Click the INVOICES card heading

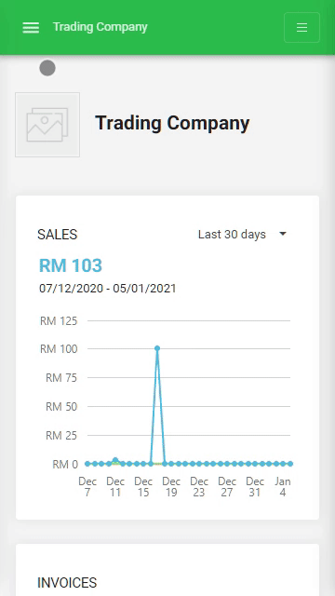67,583
